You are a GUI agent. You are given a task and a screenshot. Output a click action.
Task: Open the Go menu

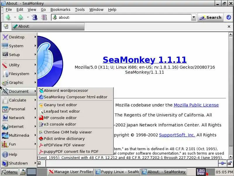[43, 10]
